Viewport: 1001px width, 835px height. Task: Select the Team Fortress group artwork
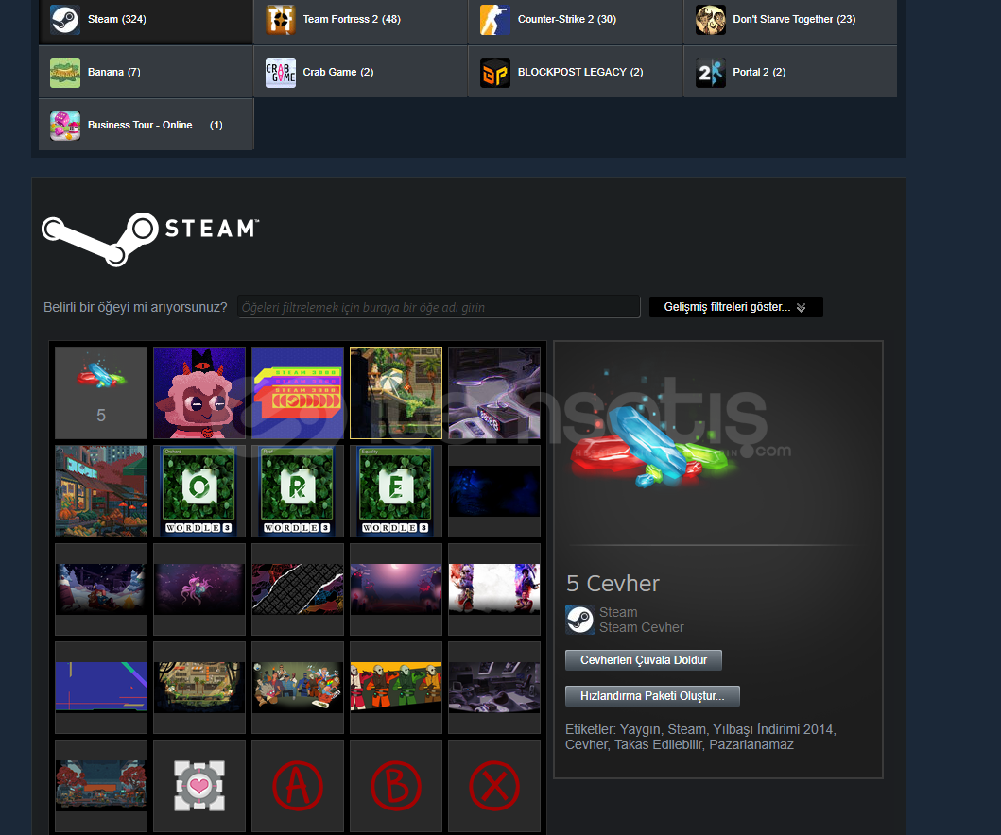[x=298, y=688]
